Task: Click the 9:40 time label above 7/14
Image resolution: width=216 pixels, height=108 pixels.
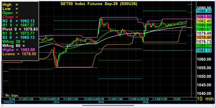Action: (x=57, y=99)
